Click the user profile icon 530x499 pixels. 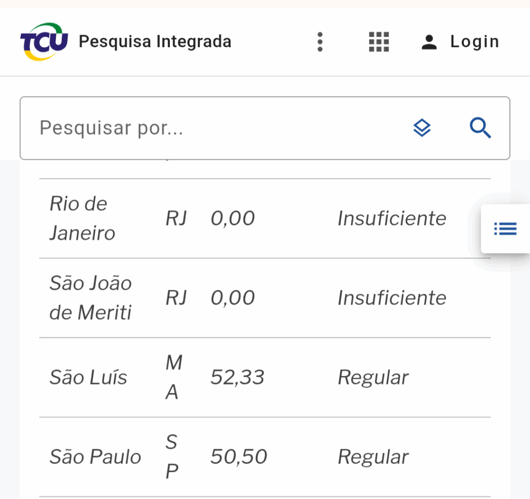tap(429, 41)
